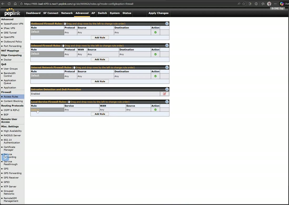Open Default rule in Local Service Firewall Rules
The height and width of the screenshot is (205, 289).
(35, 110)
